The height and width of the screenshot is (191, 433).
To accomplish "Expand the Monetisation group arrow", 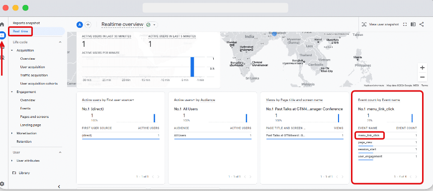I will tap(12, 133).
